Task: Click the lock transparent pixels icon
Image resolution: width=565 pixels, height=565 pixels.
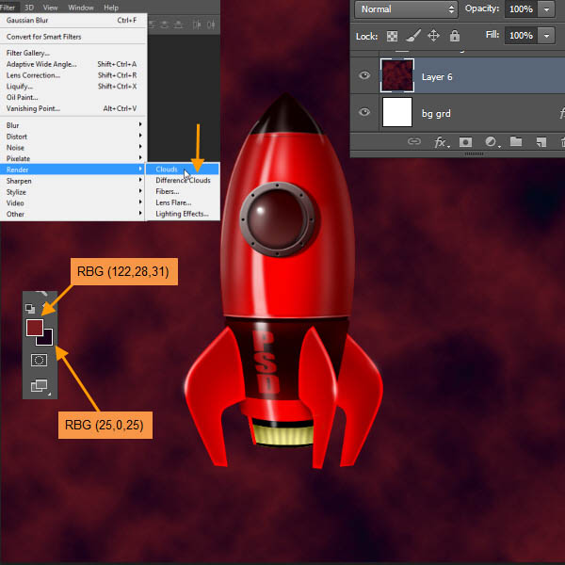Action: [x=393, y=36]
